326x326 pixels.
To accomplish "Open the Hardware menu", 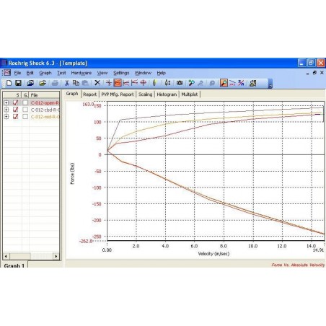I will (x=81, y=73).
